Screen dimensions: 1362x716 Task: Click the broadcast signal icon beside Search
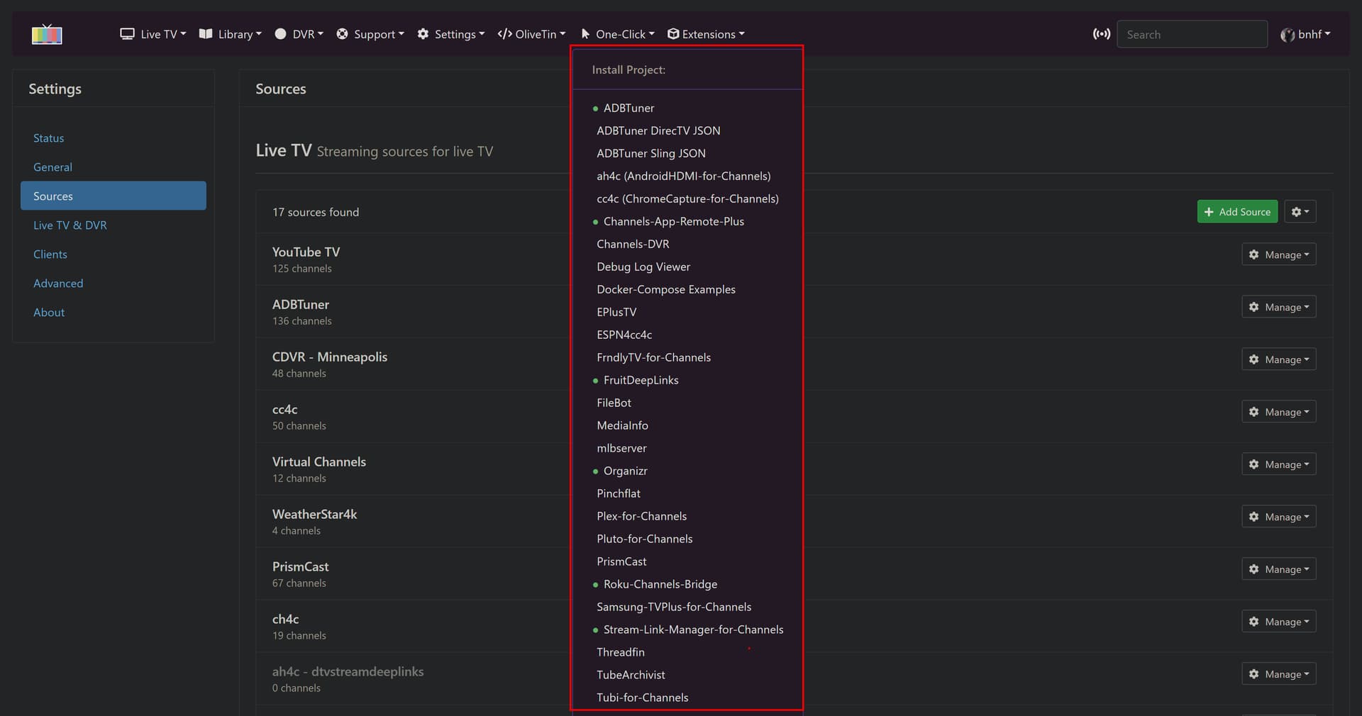coord(1101,34)
